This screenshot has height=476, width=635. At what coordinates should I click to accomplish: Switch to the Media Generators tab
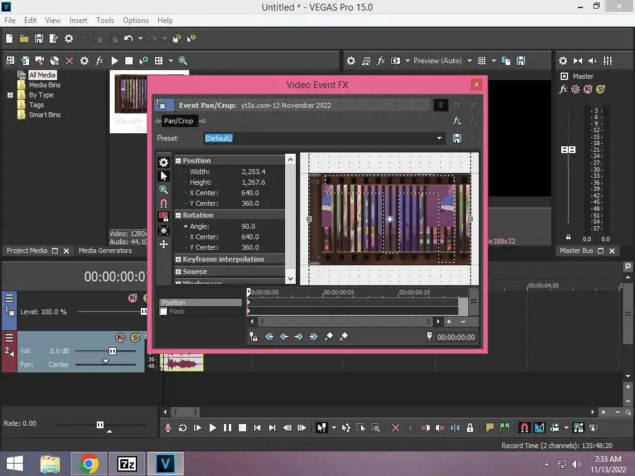click(105, 250)
